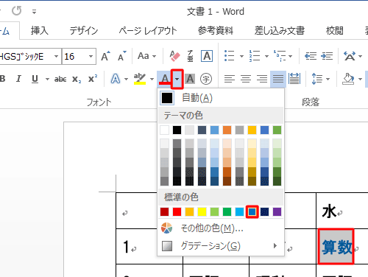Decrease the paragraph indent
Screen dimensions: 368x277
click(x=311, y=56)
